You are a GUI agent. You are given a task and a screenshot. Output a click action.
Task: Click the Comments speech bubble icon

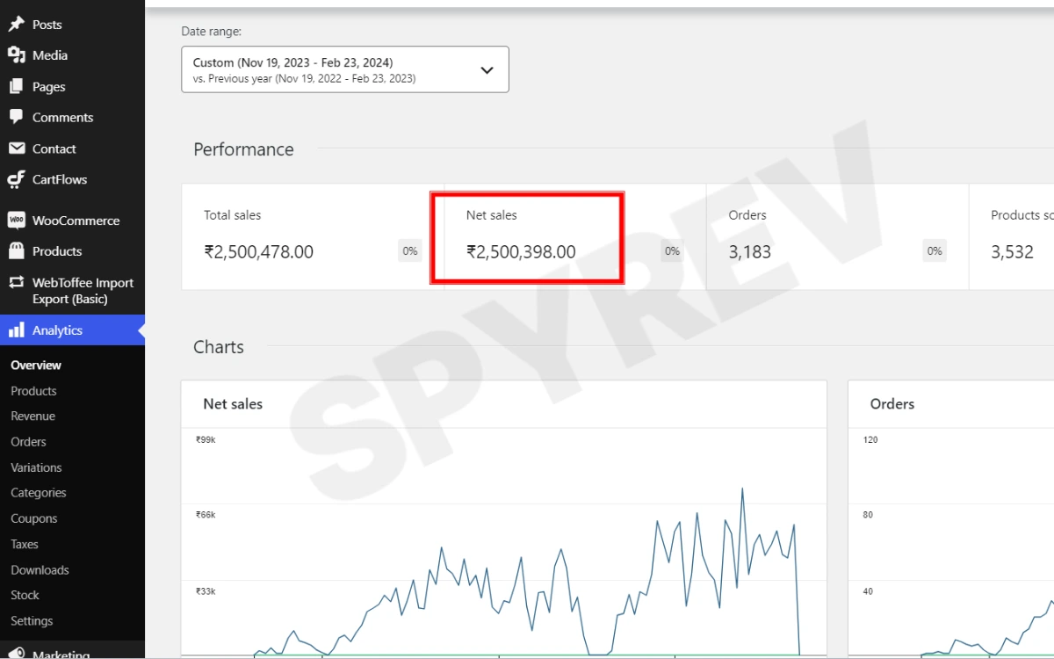16,117
